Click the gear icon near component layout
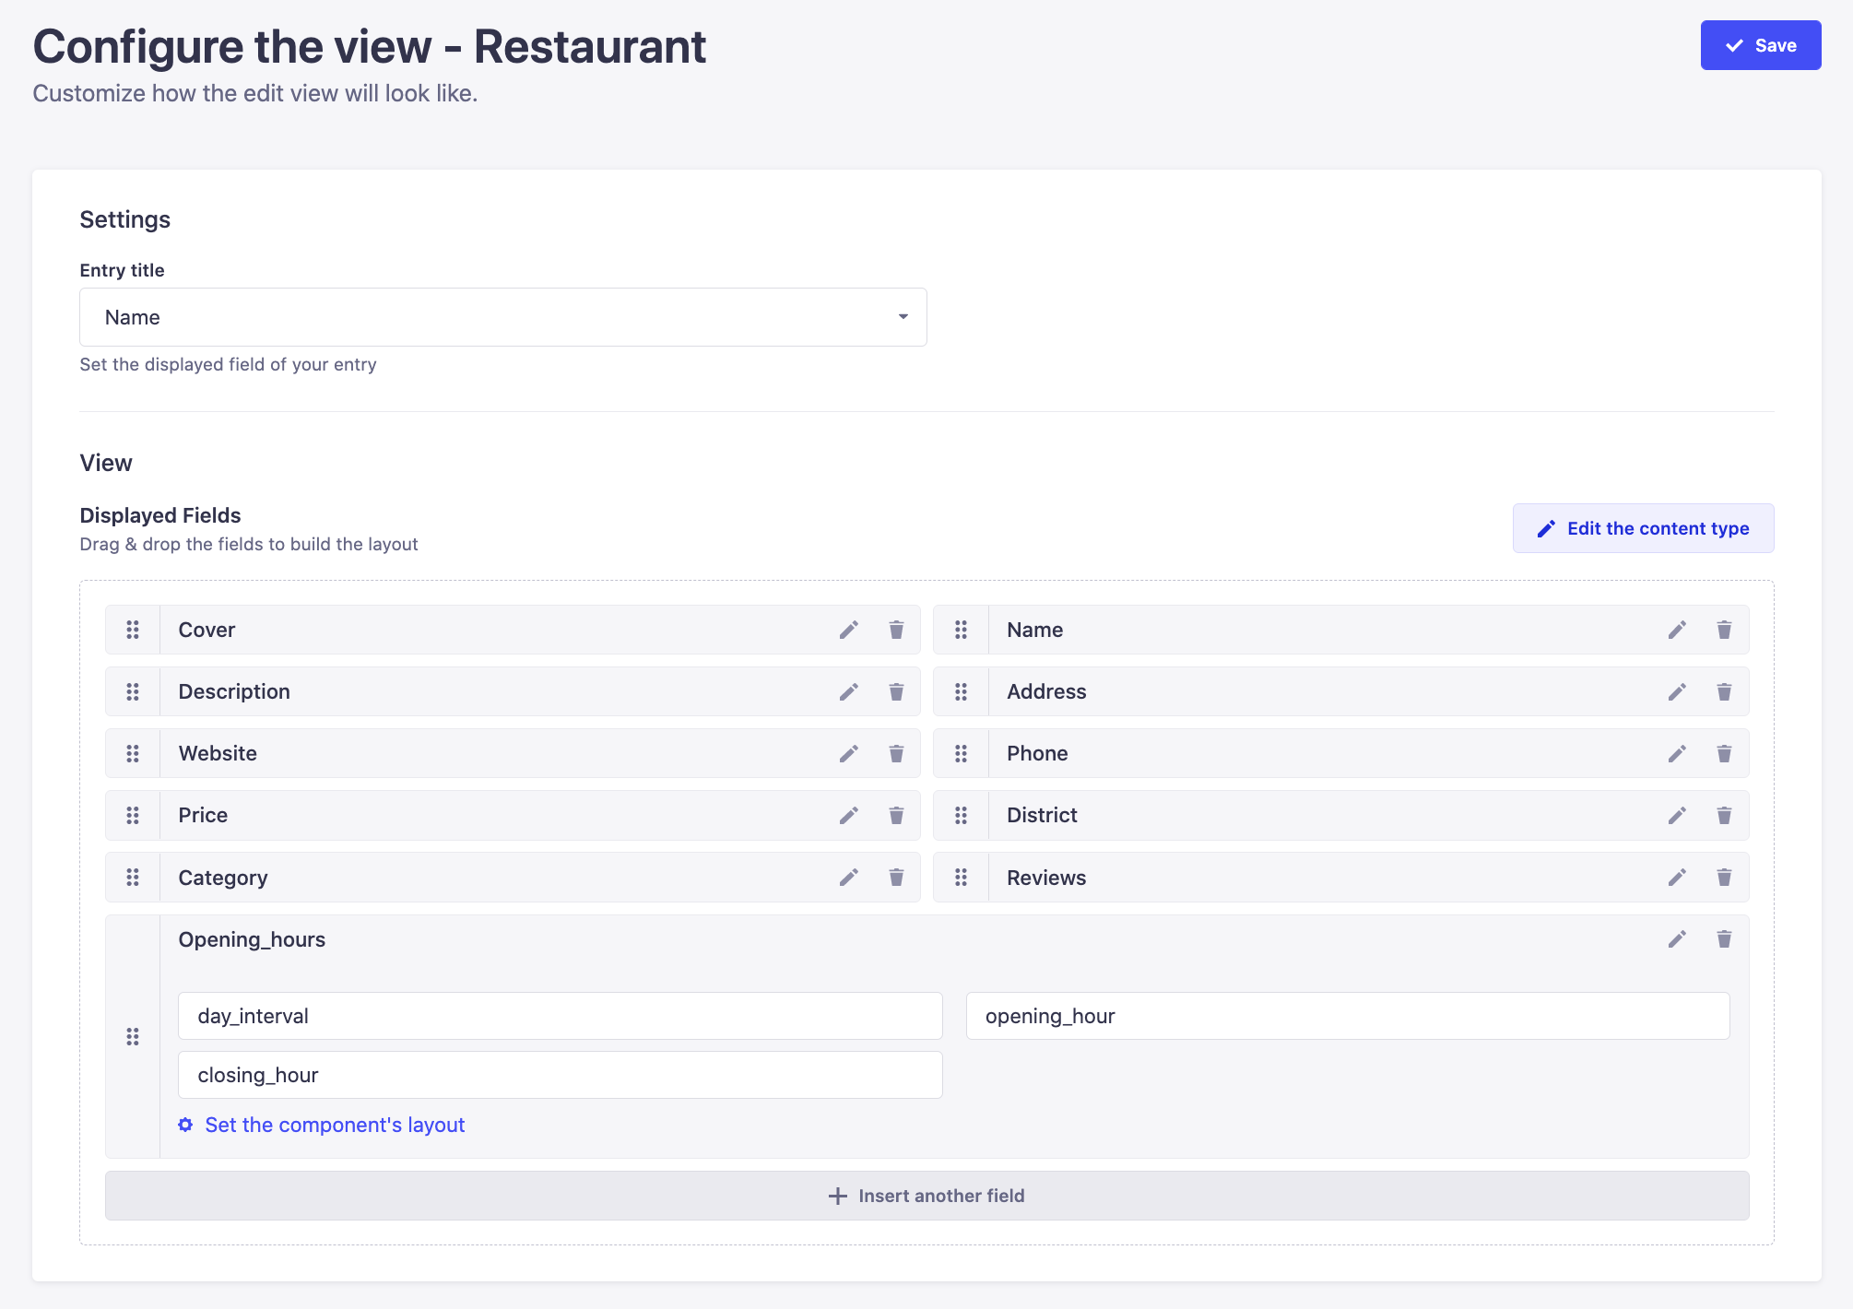The width and height of the screenshot is (1853, 1309). pyautogui.click(x=185, y=1125)
